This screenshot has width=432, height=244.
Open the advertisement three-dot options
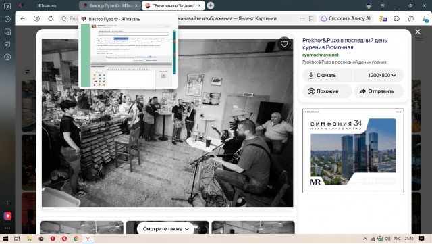coord(398,112)
